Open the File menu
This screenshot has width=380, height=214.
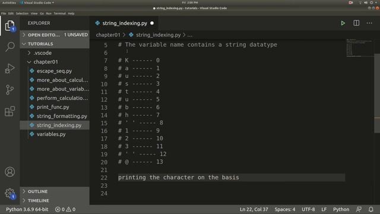[4, 13]
